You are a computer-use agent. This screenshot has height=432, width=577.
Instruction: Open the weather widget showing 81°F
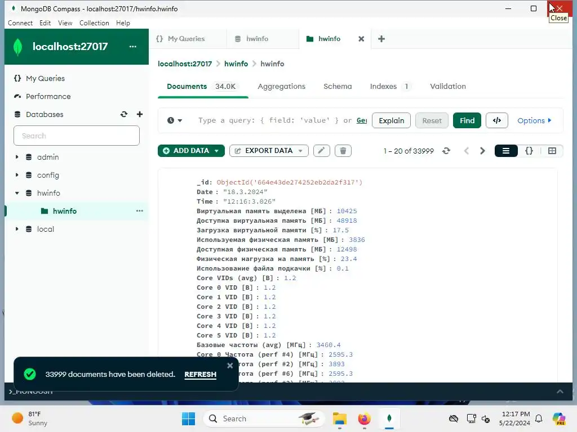click(x=29, y=418)
